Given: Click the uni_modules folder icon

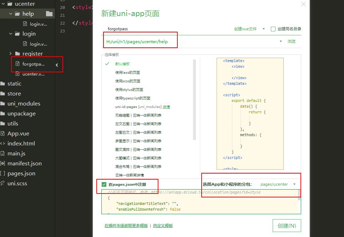Looking at the screenshot, I should click(x=2, y=104).
